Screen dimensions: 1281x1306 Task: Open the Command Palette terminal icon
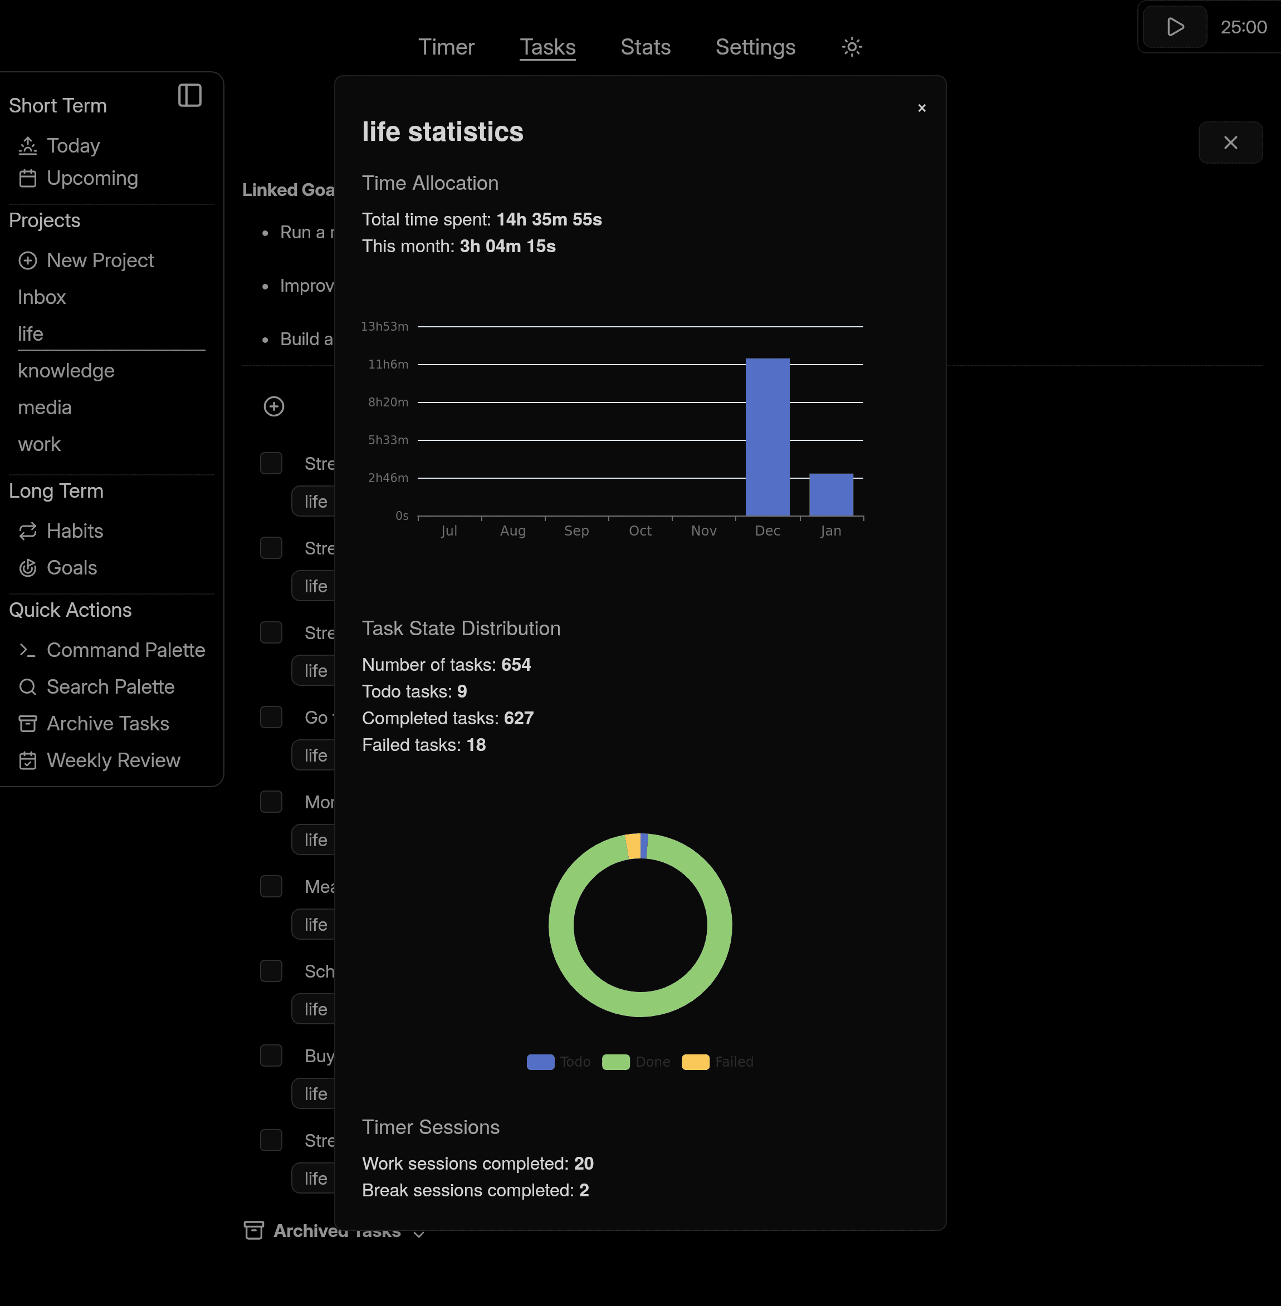coord(28,650)
